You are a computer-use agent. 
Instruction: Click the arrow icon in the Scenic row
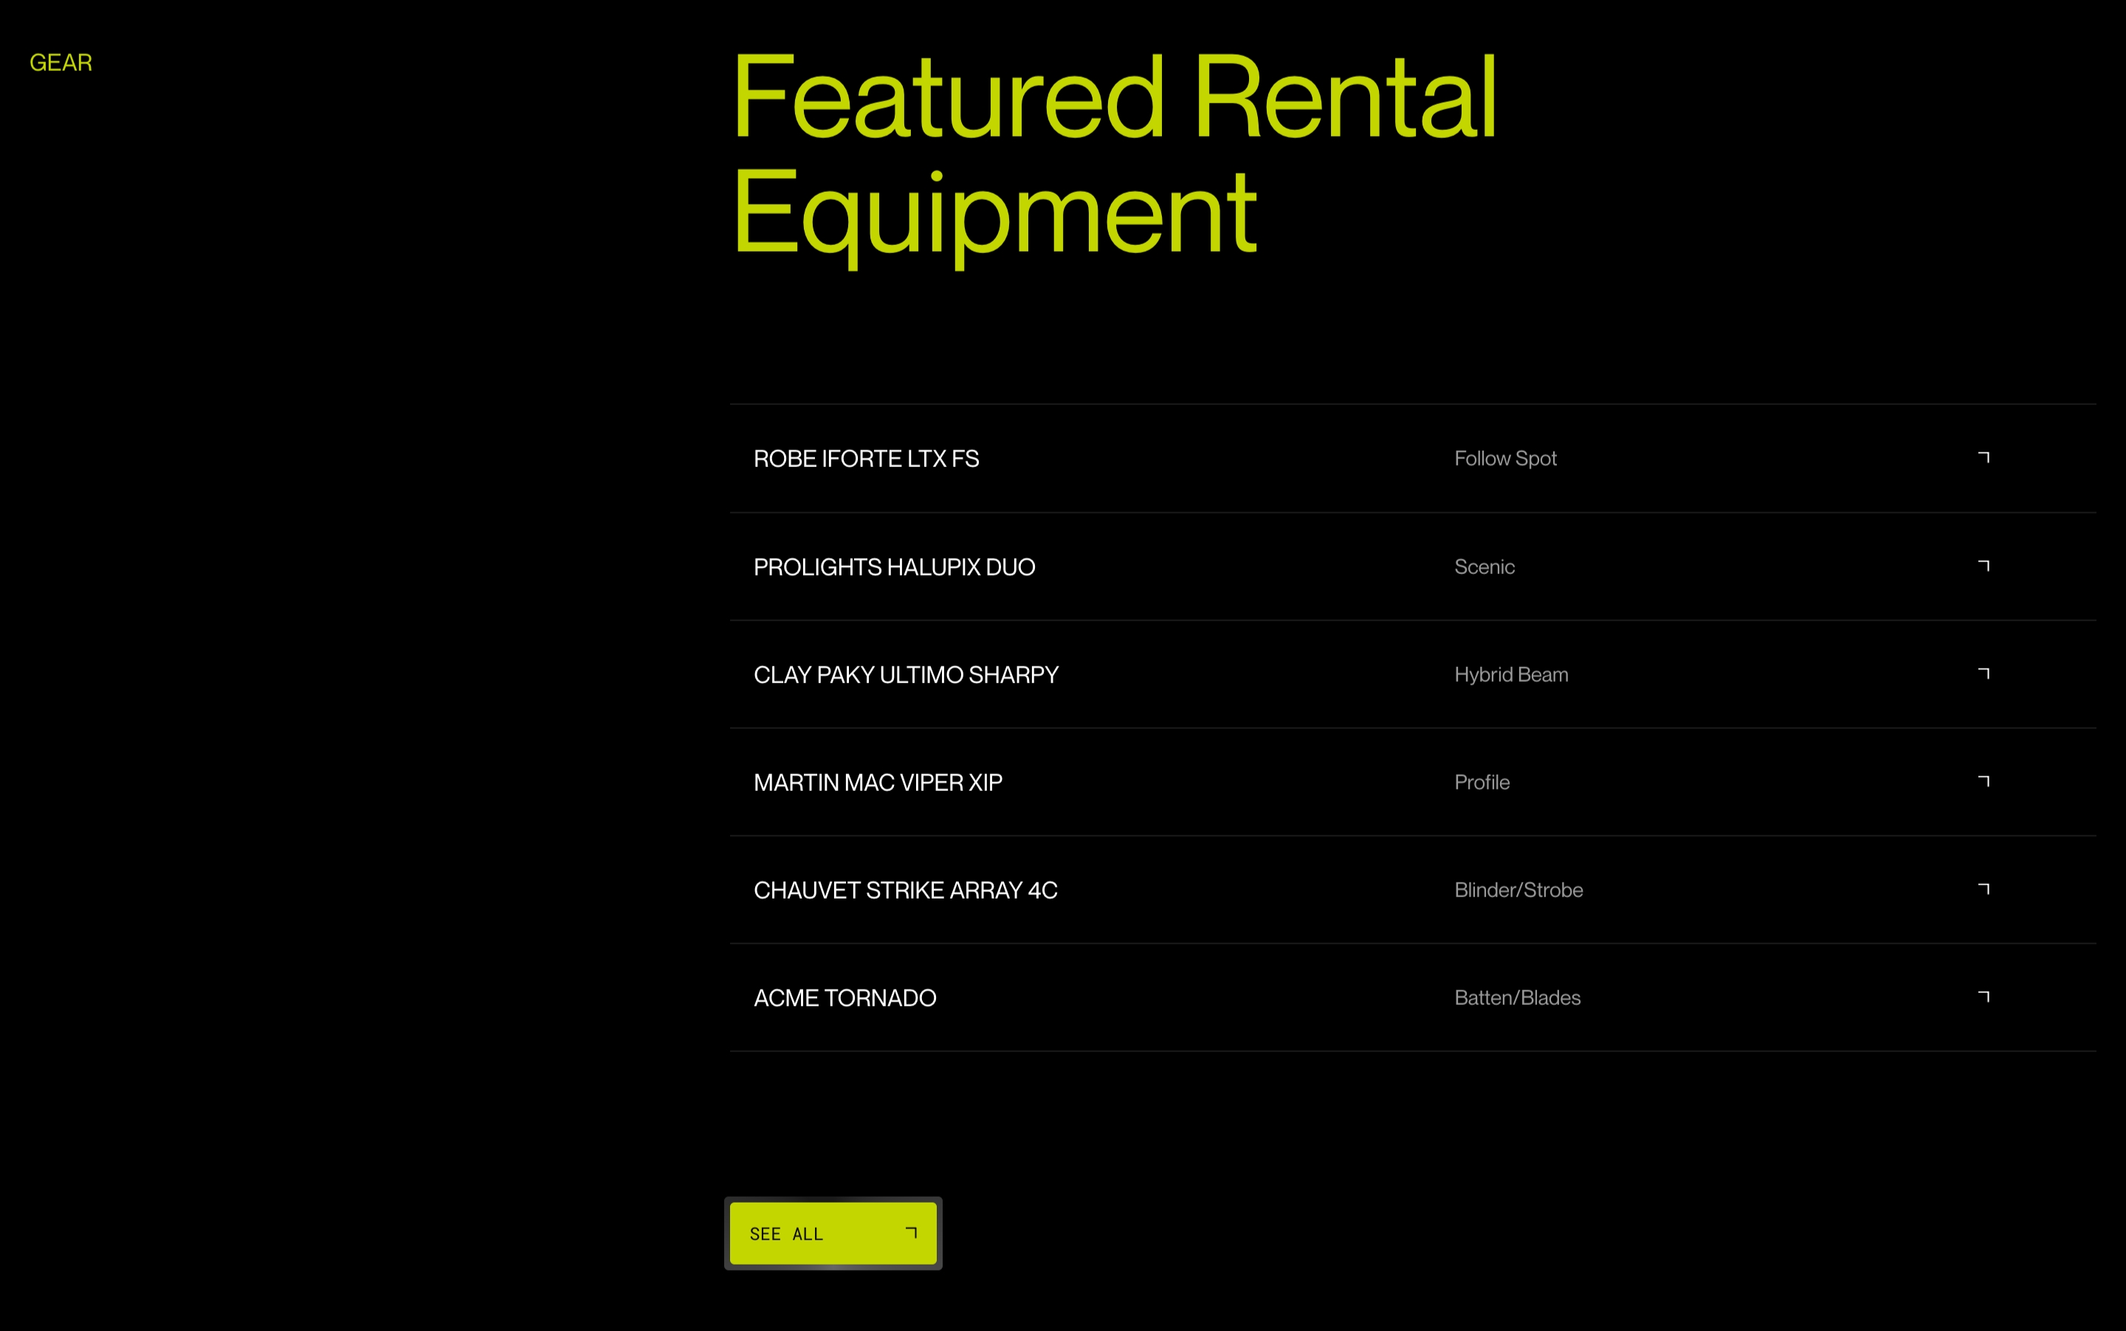click(1984, 565)
